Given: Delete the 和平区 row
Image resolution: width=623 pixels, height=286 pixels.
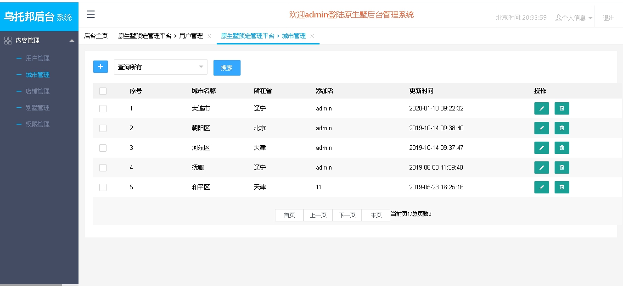Looking at the screenshot, I should point(562,187).
